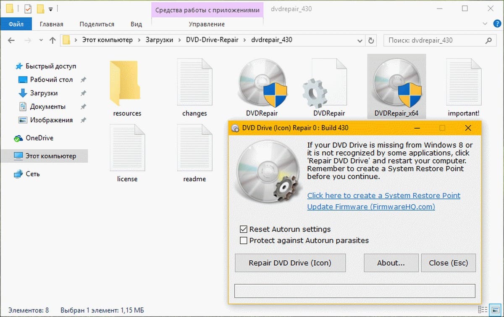Screen dimensions: 504x317
Task: Click the Close (Esc) button
Action: click(448, 263)
